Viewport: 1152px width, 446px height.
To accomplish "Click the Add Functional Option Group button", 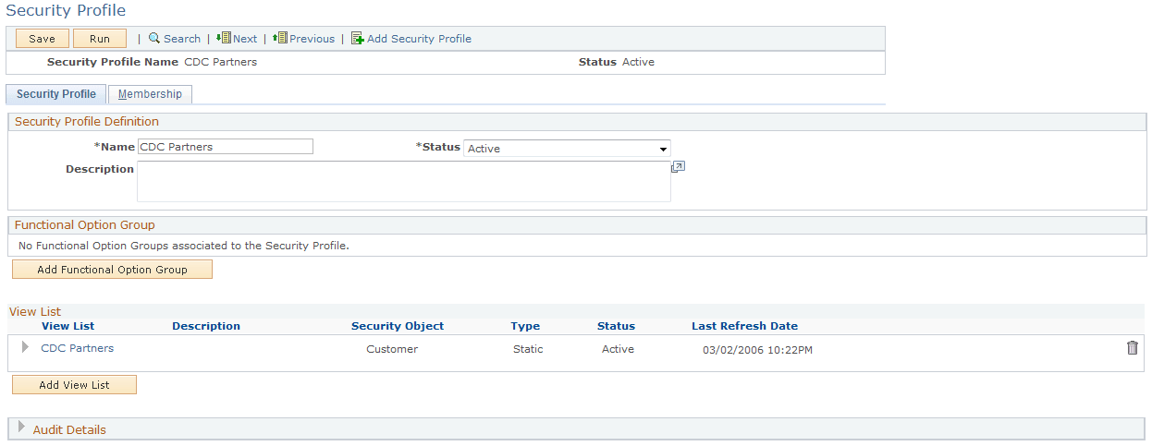I will coord(112,270).
